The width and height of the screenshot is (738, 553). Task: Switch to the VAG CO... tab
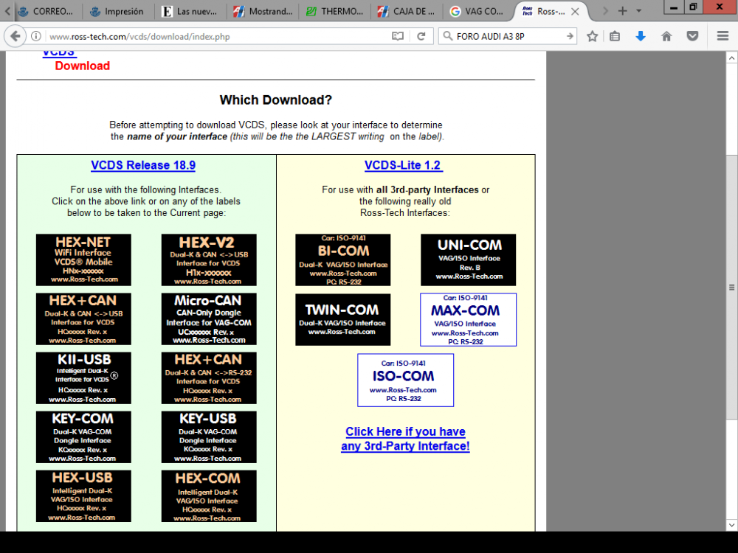click(476, 11)
